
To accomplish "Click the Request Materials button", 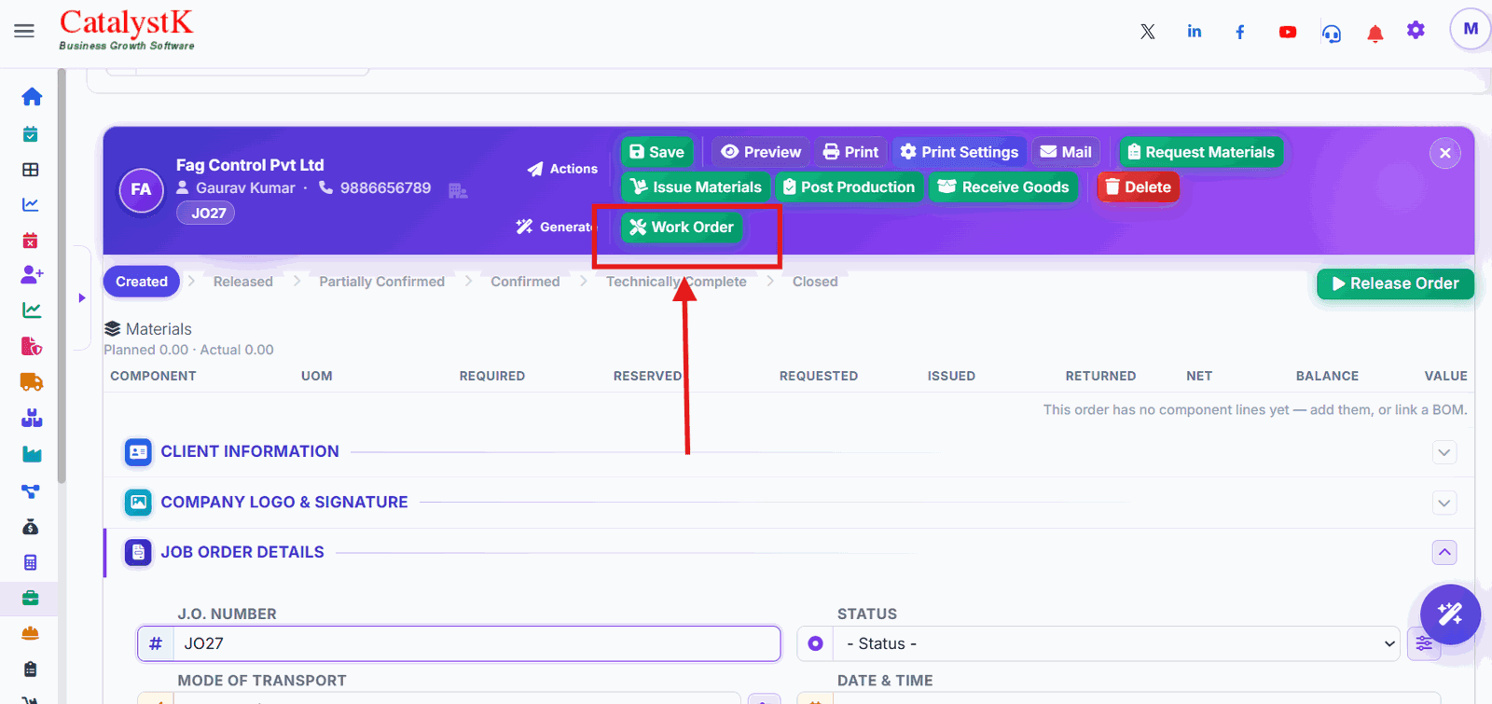I will [x=1201, y=152].
